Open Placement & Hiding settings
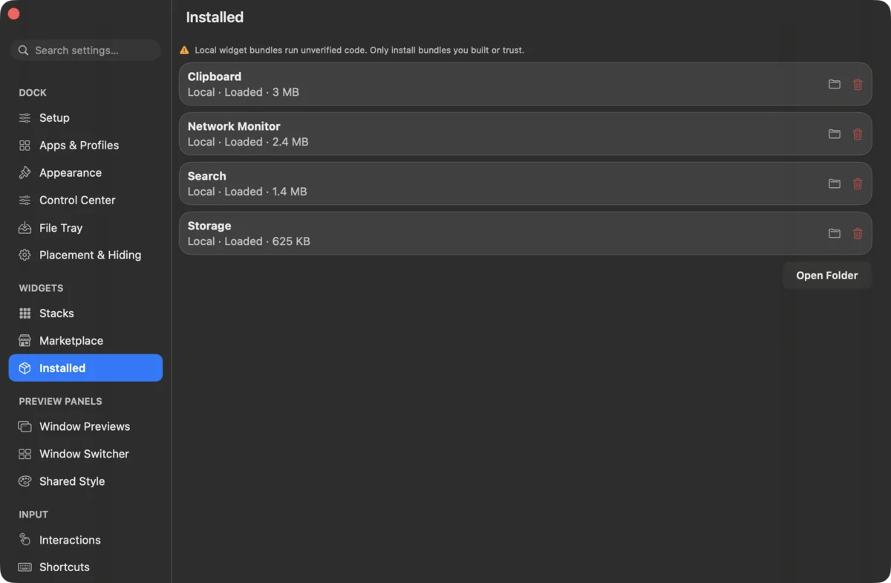The height and width of the screenshot is (583, 891). pyautogui.click(x=85, y=255)
